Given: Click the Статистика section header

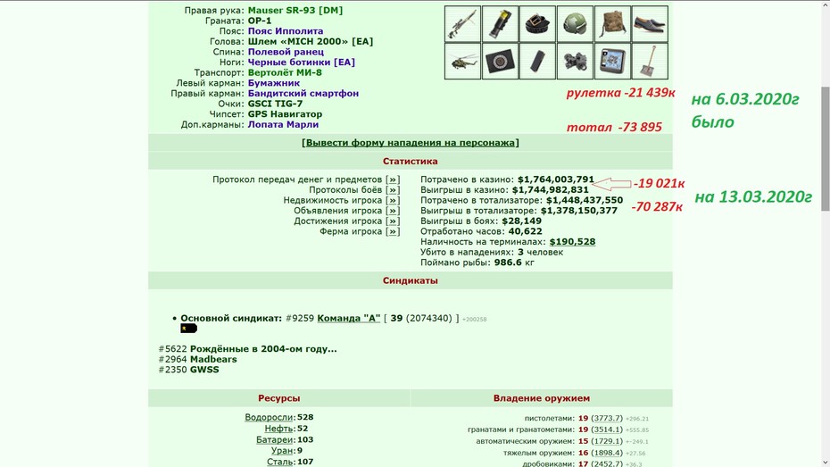Looking at the screenshot, I should point(411,161).
